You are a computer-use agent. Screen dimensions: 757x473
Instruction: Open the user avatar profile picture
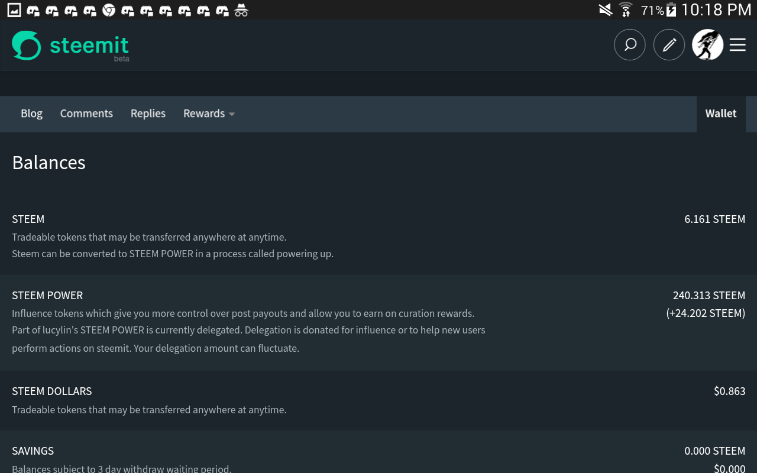[707, 45]
